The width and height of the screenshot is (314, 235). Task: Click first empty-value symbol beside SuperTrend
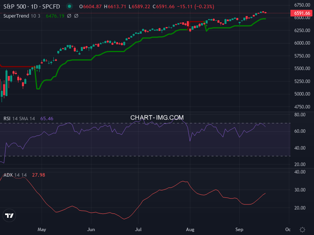69,16
